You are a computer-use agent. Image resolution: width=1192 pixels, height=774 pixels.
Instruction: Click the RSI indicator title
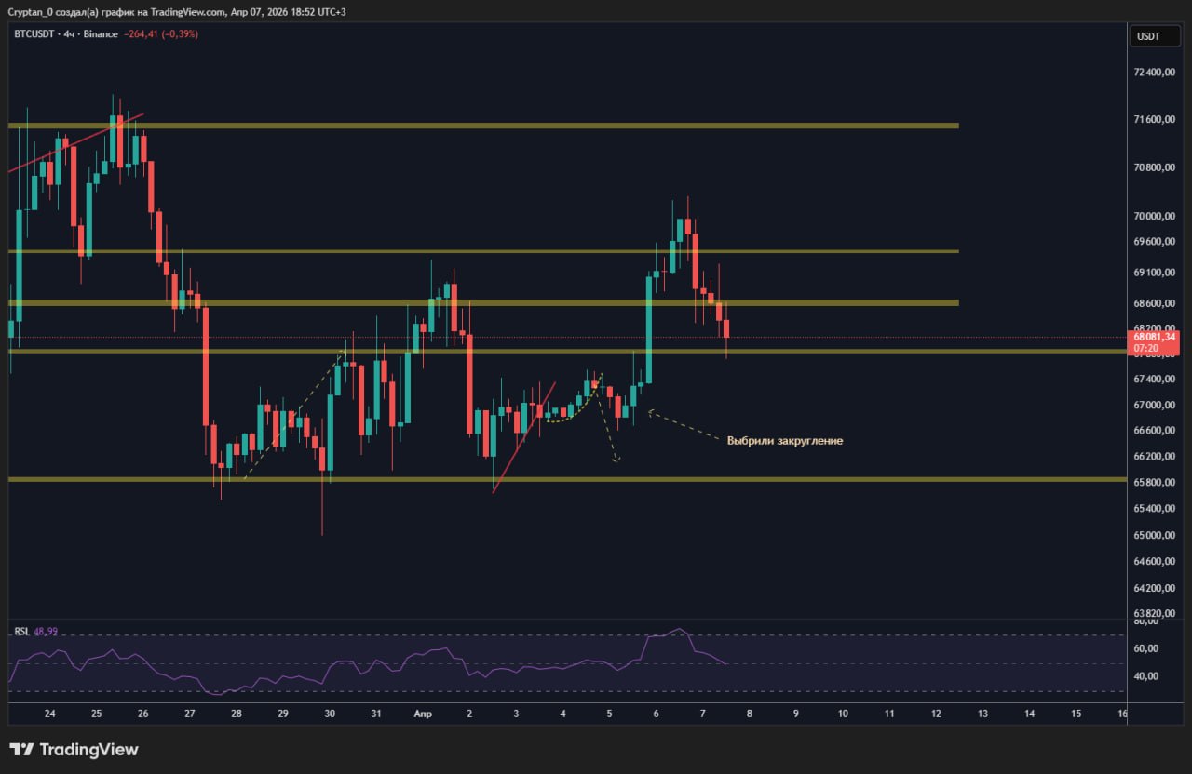click(20, 631)
